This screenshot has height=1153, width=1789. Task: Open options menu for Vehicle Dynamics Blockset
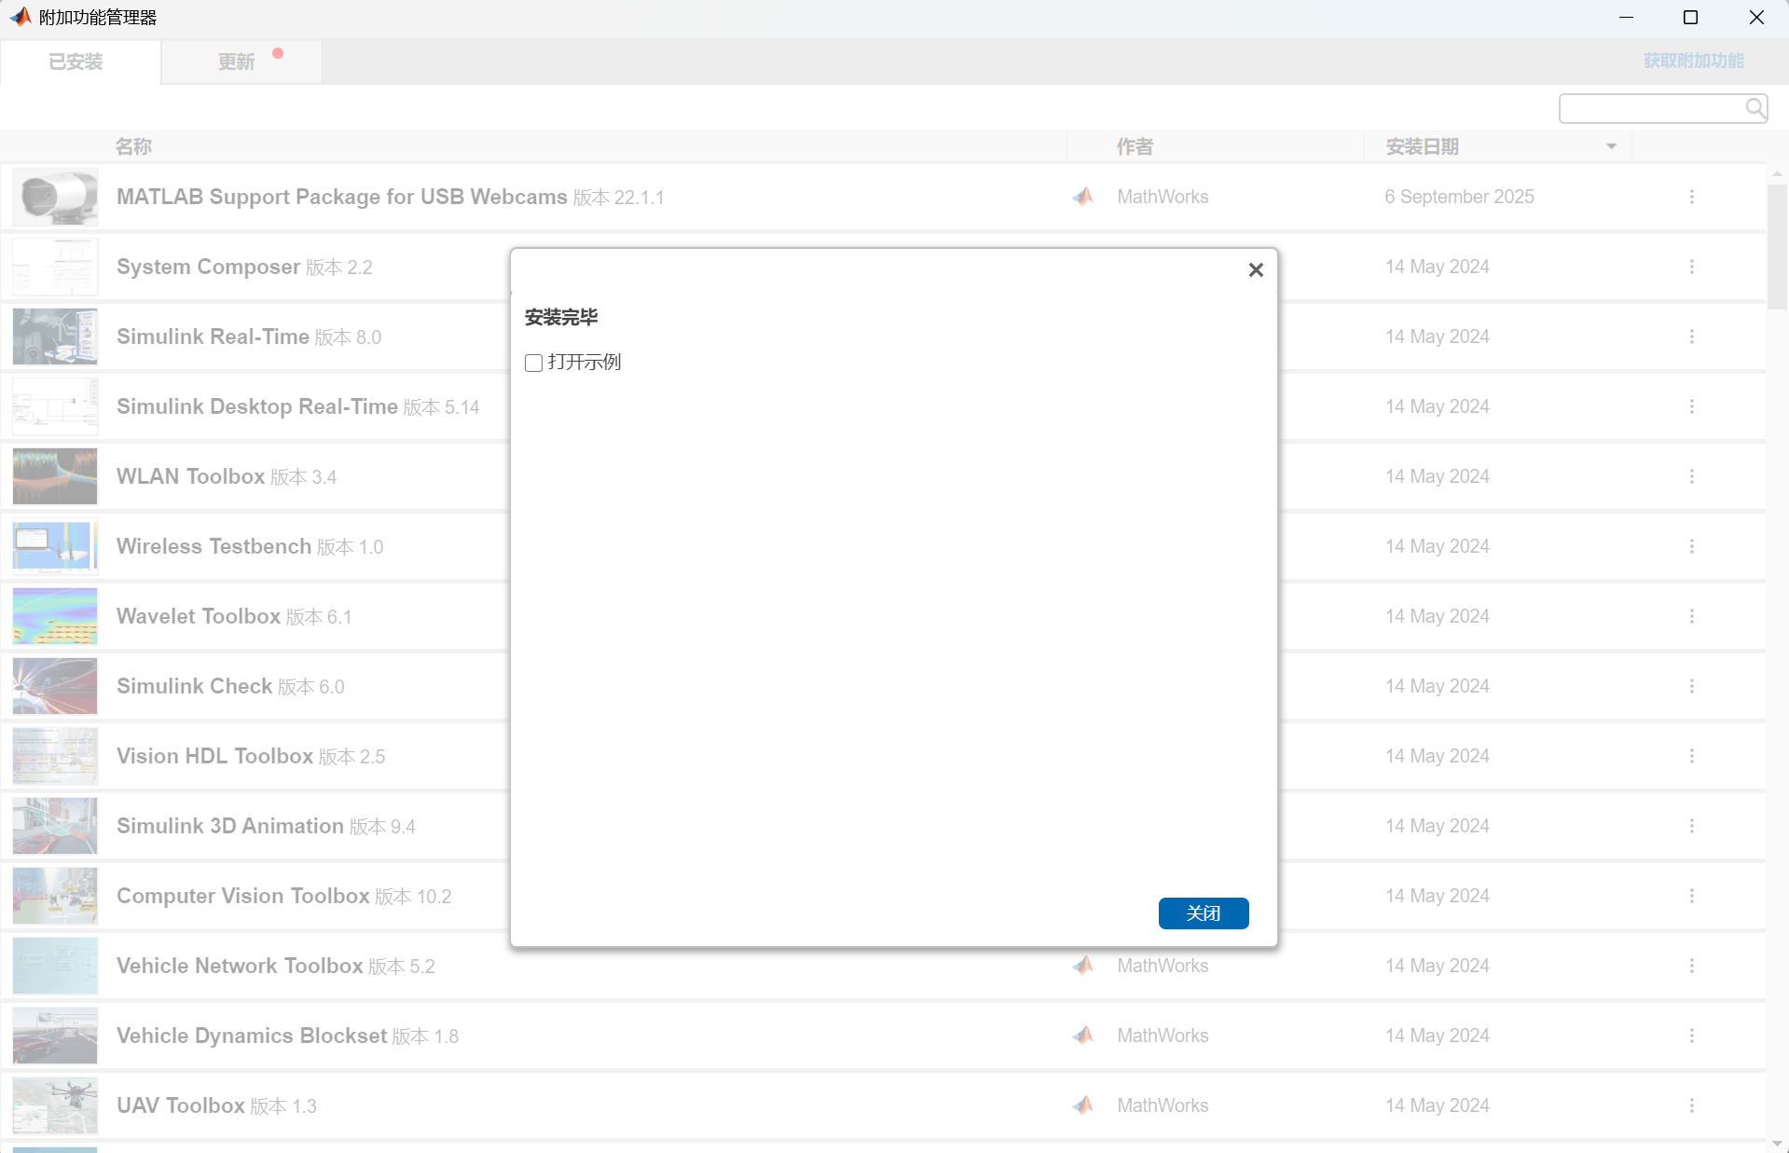[1691, 1036]
